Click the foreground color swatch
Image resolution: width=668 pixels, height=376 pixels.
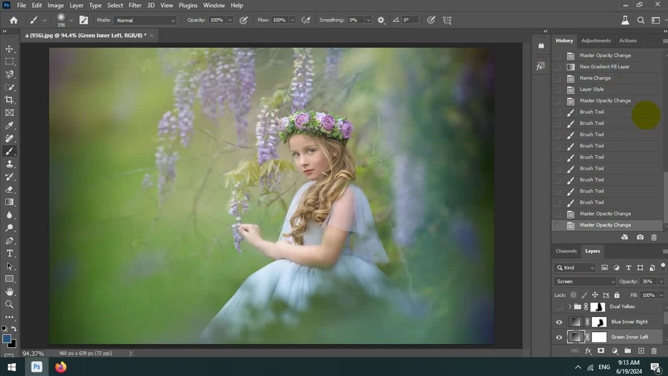(x=7, y=339)
